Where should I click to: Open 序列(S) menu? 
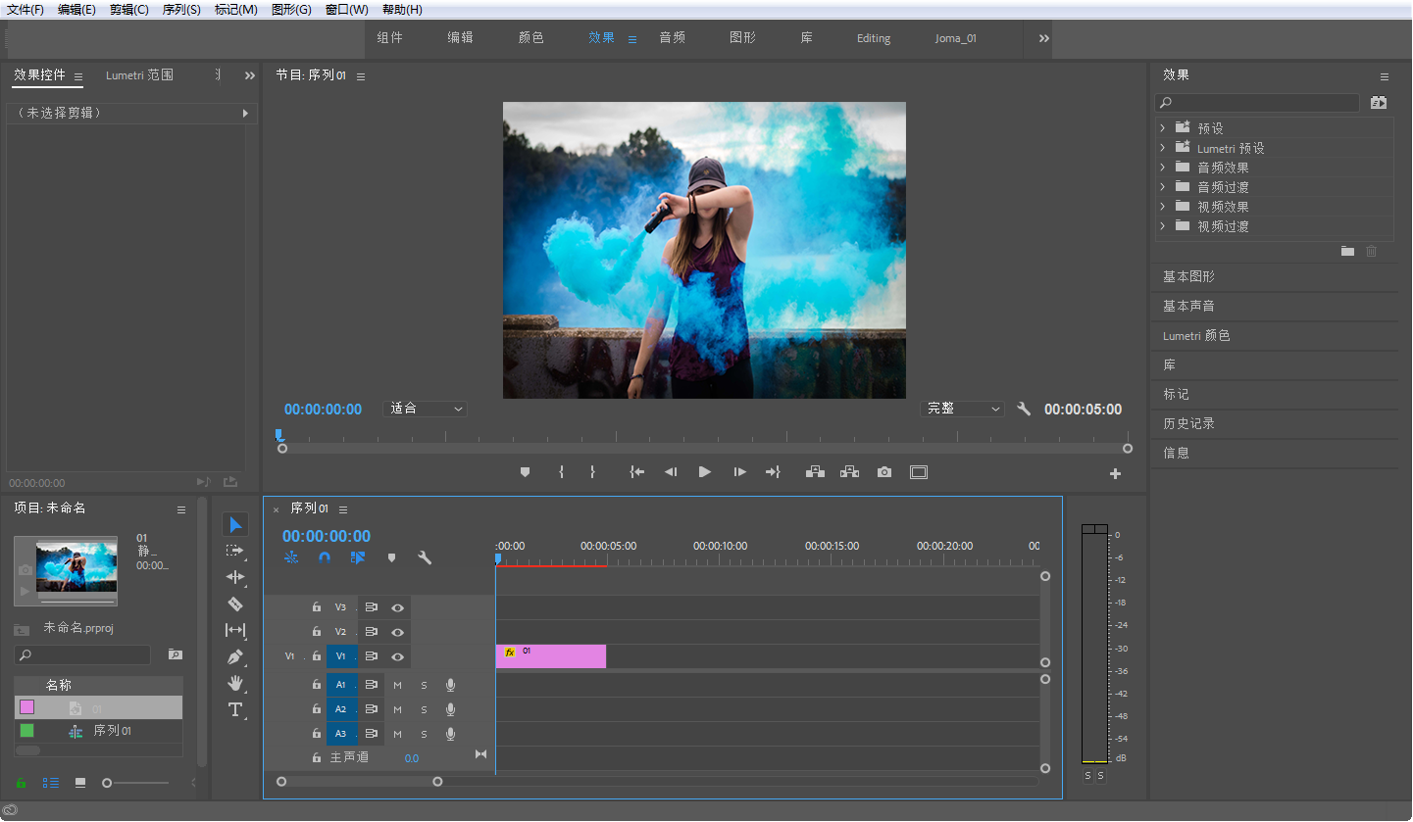(x=181, y=9)
